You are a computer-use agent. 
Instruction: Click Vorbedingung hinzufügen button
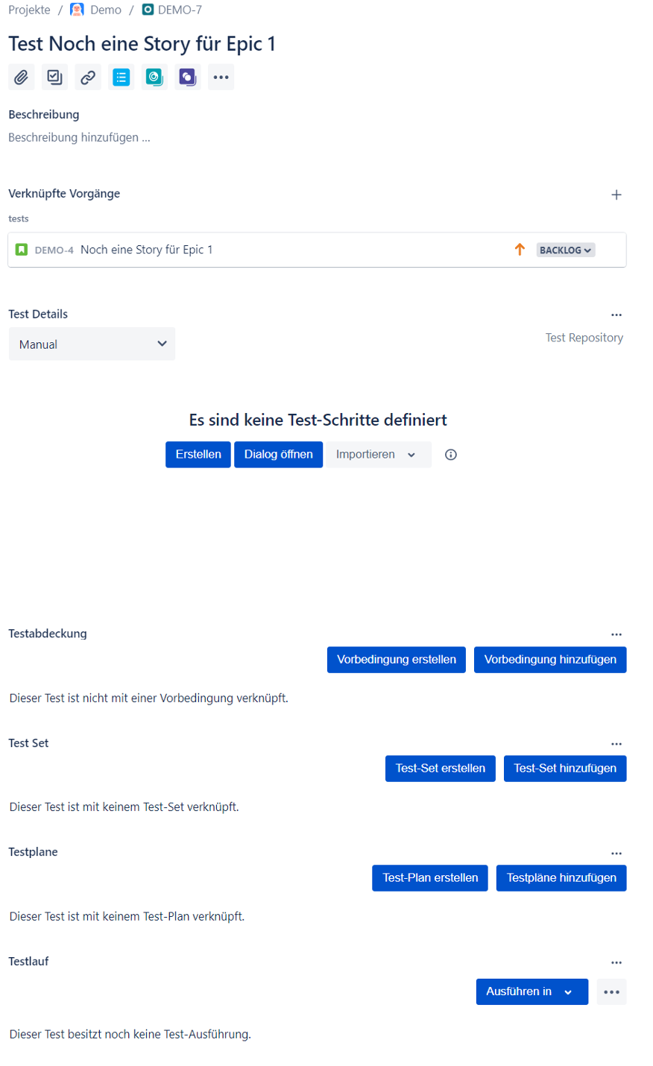tap(550, 660)
